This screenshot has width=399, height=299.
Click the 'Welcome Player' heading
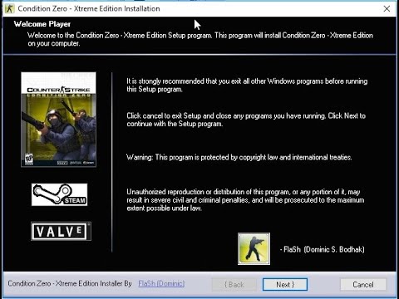point(42,24)
